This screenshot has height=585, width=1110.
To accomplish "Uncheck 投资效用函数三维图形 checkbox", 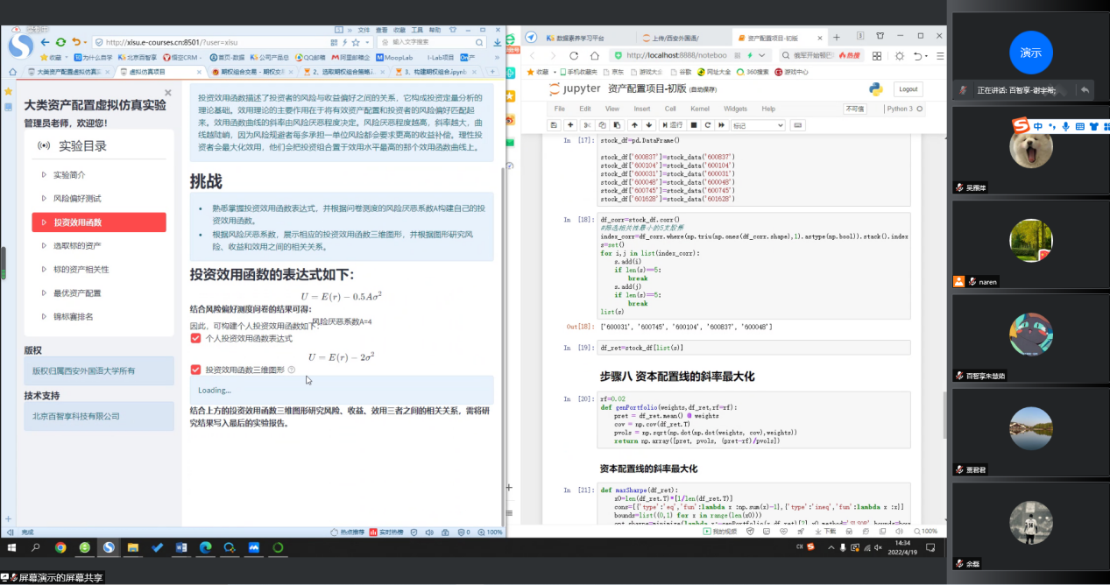I will 196,370.
